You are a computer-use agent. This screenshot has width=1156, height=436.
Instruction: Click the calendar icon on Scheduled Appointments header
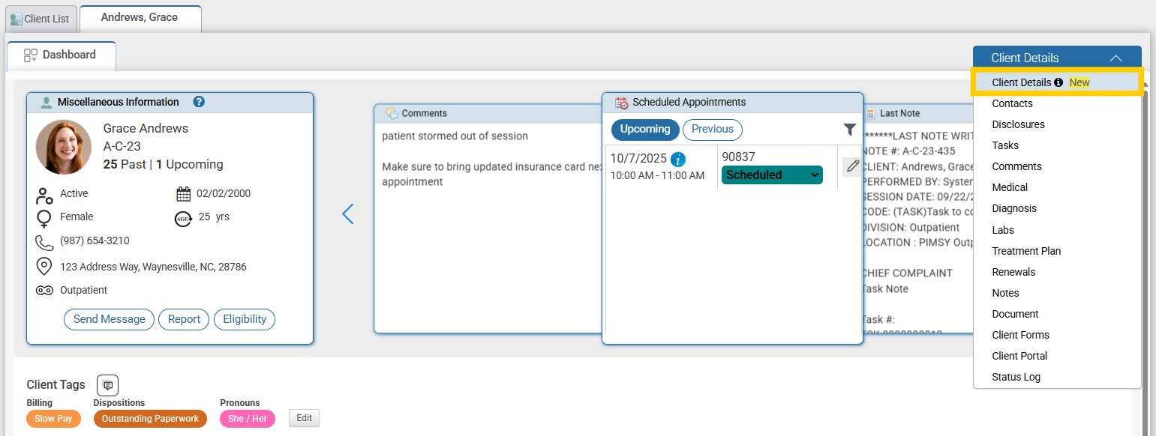(x=620, y=102)
